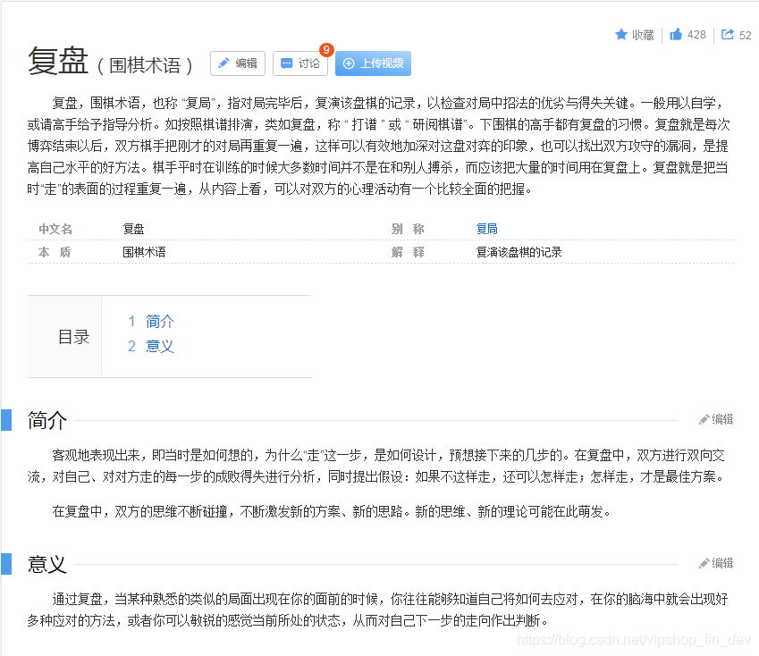Image resolution: width=759 pixels, height=656 pixels.
Task: Click the page title 复盘
Action: 58,61
